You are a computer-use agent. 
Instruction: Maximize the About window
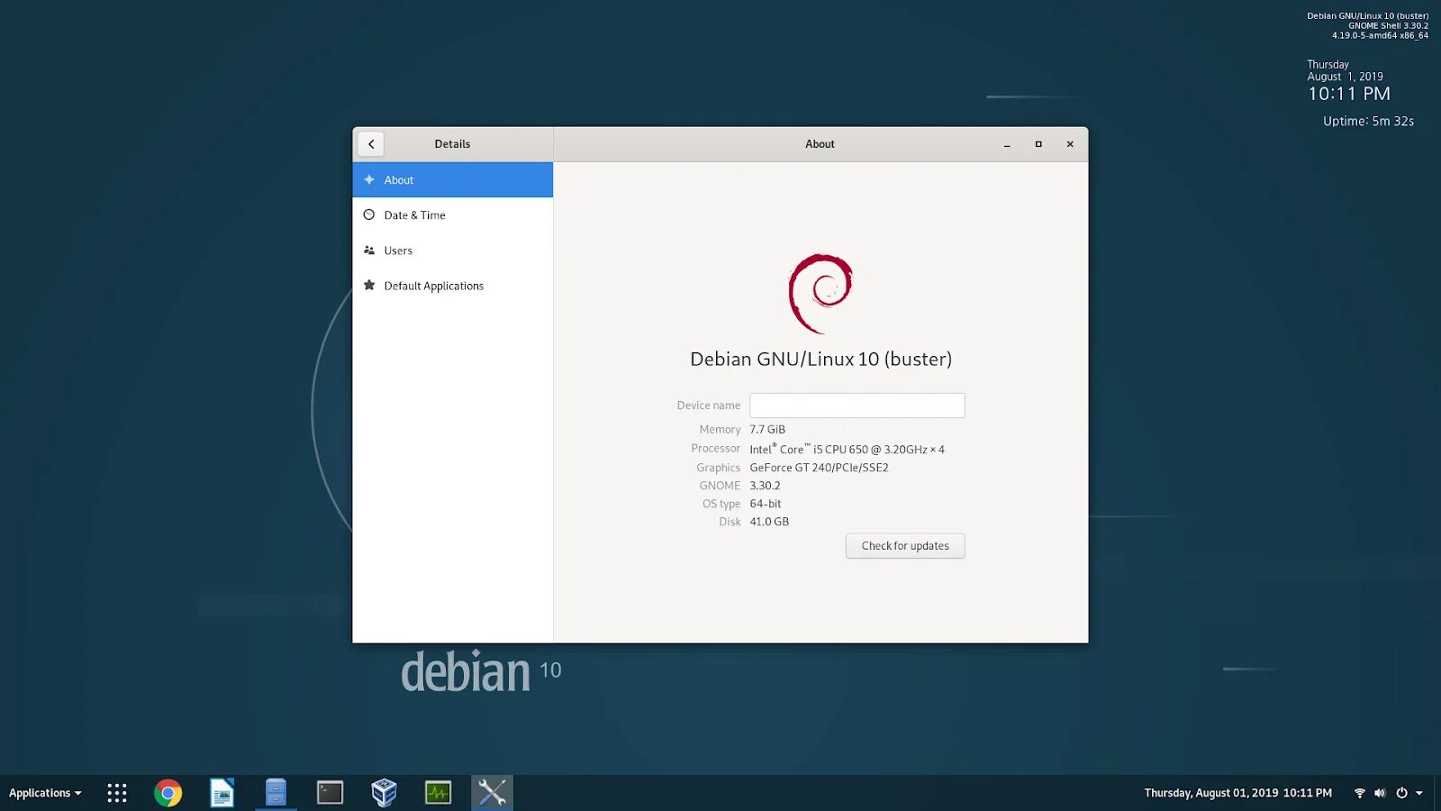tap(1038, 144)
